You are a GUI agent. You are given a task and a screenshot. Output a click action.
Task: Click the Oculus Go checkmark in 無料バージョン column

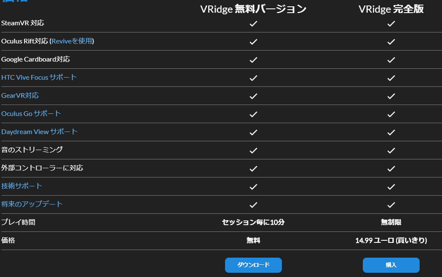pyautogui.click(x=253, y=114)
